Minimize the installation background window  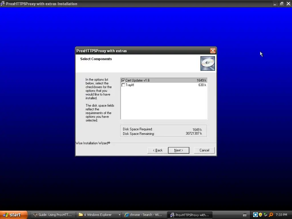coord(275,3)
